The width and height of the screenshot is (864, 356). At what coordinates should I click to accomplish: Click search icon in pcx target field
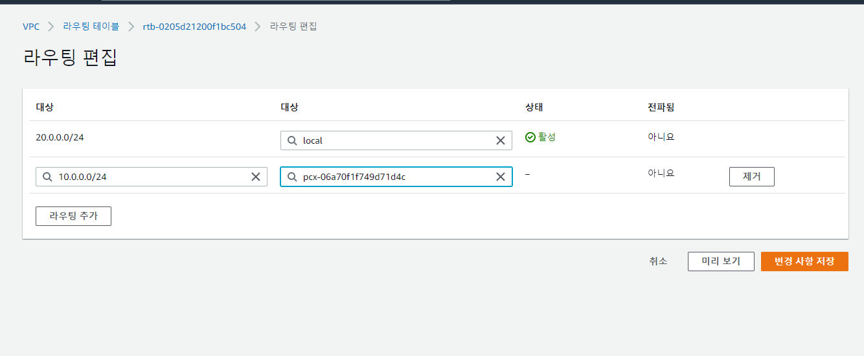(x=292, y=177)
